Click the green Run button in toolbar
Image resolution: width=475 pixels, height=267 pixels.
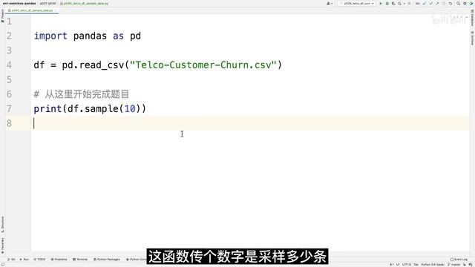(x=381, y=4)
